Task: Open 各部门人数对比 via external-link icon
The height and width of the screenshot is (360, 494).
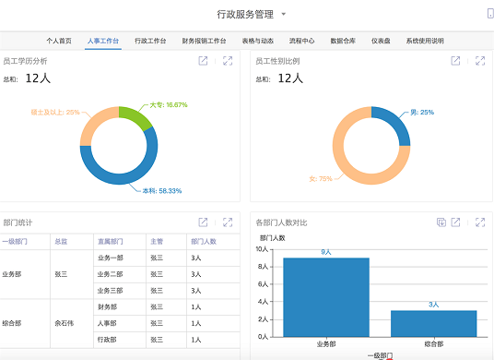Action: pos(455,222)
